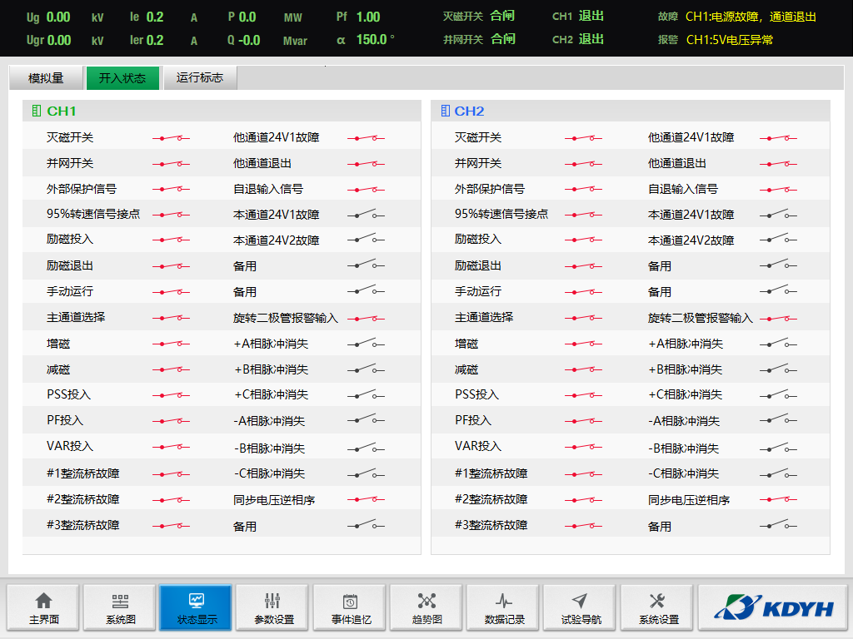Toggle CH1 灭磁开关 switch contact
Image resolution: width=853 pixels, height=639 pixels.
(171, 138)
